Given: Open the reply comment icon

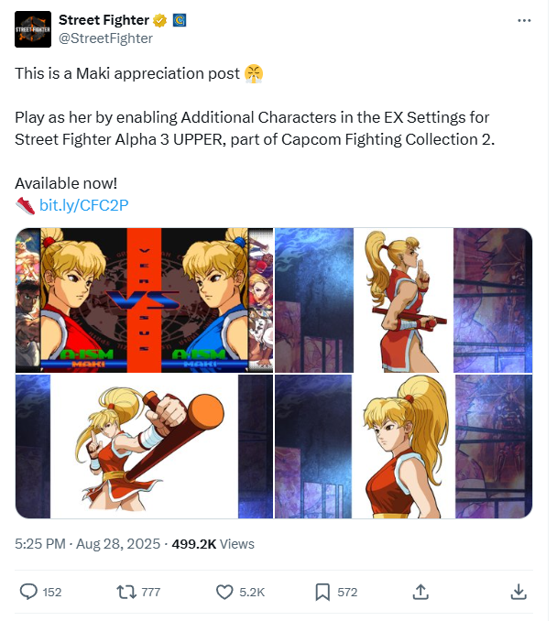Looking at the screenshot, I should (28, 592).
